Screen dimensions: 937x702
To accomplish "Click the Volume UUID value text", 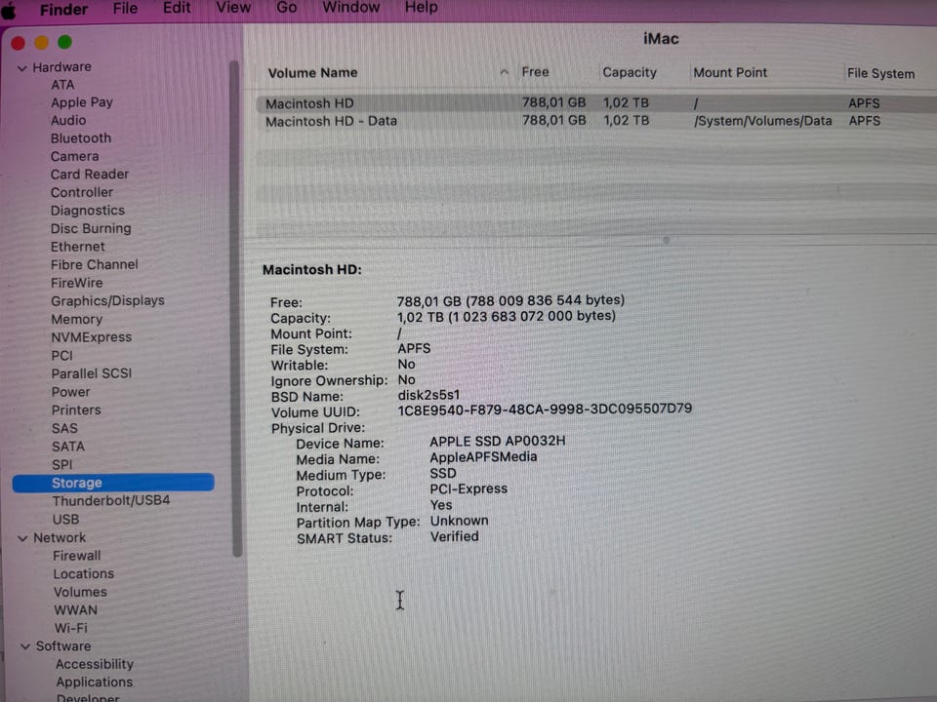I will (x=545, y=409).
